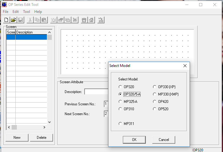Close the Select Model dialog with X
The width and height of the screenshot is (223, 152).
pos(185,66)
